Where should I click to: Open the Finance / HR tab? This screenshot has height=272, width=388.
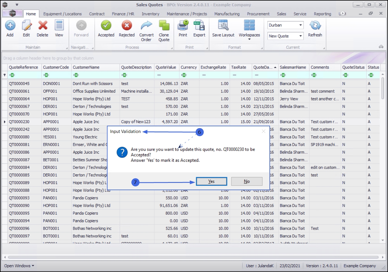[123, 14]
